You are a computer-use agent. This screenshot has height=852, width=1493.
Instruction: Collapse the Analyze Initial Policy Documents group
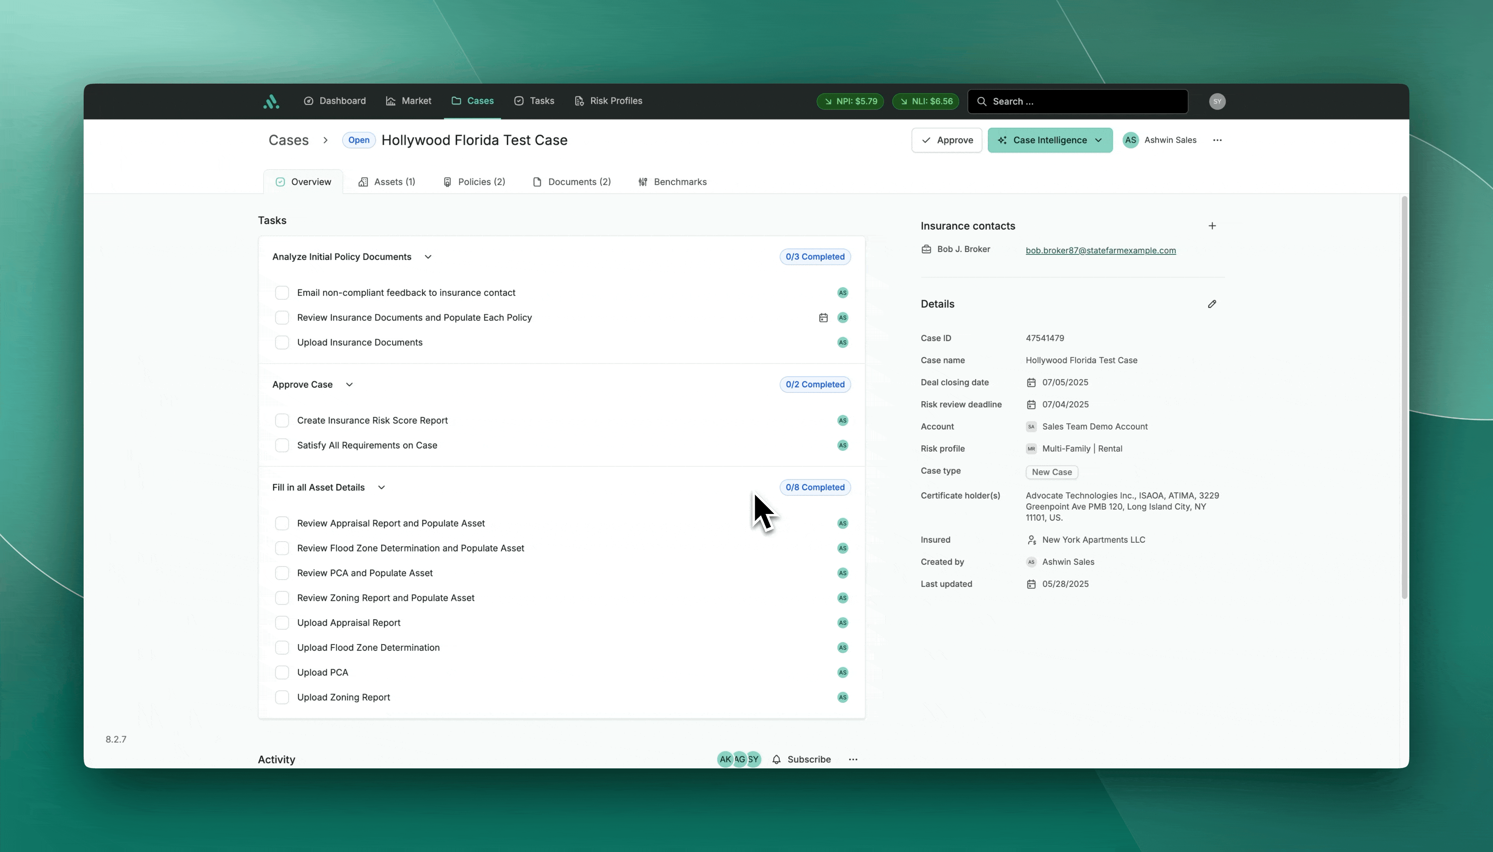pyautogui.click(x=428, y=257)
